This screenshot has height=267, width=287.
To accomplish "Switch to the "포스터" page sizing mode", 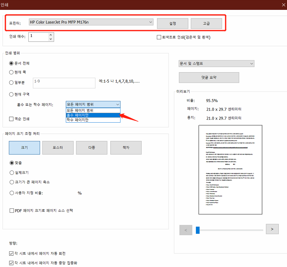I will pyautogui.click(x=58, y=147).
